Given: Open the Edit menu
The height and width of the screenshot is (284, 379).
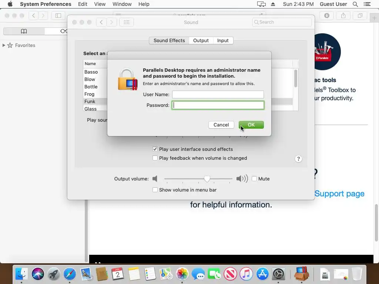Looking at the screenshot, I should tap(83, 4).
